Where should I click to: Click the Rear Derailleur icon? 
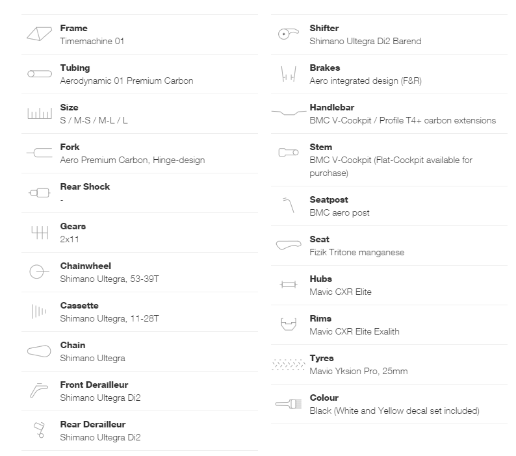coord(39,430)
